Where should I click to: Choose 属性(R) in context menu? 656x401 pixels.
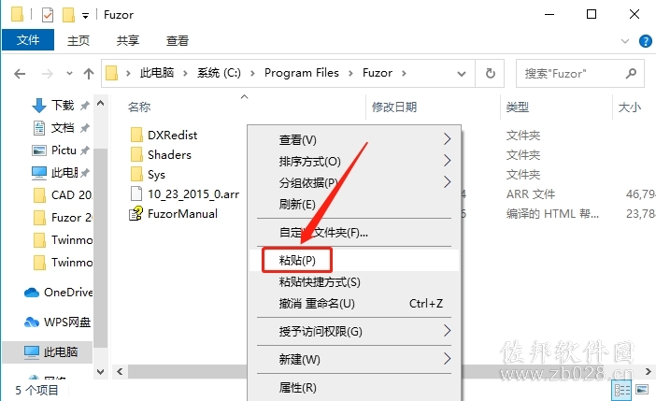pos(354,388)
